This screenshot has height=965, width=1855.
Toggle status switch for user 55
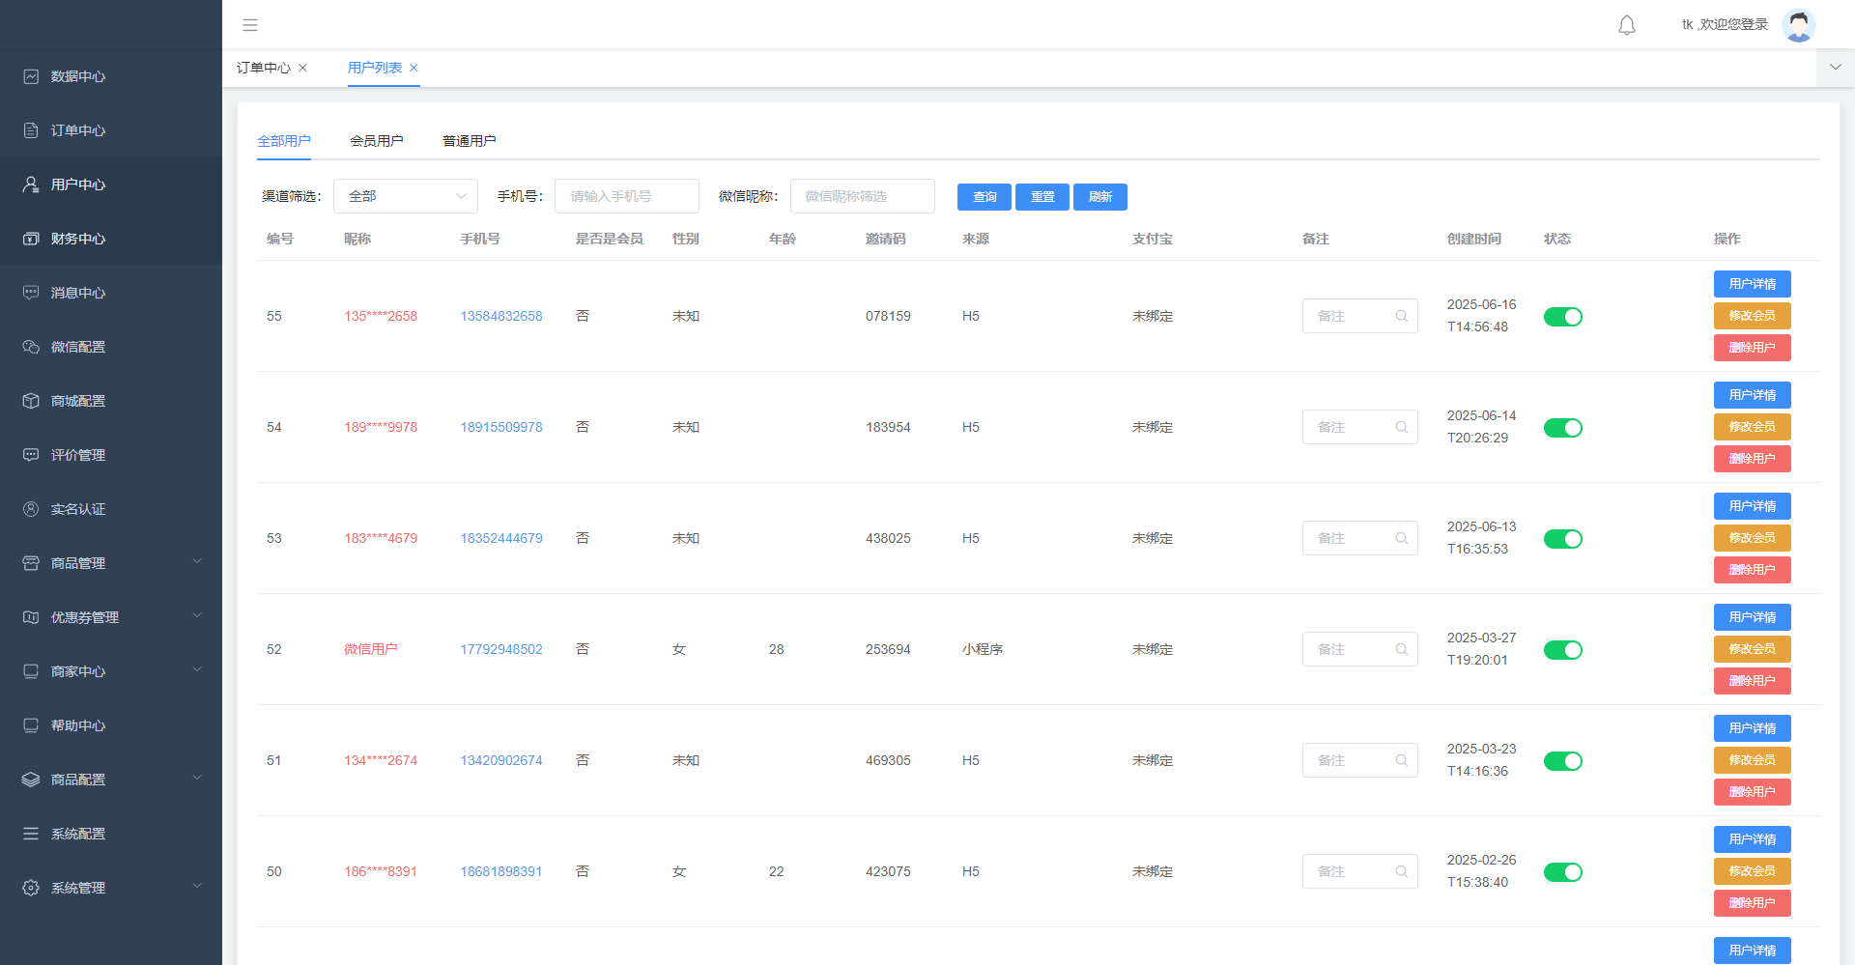[x=1562, y=317]
